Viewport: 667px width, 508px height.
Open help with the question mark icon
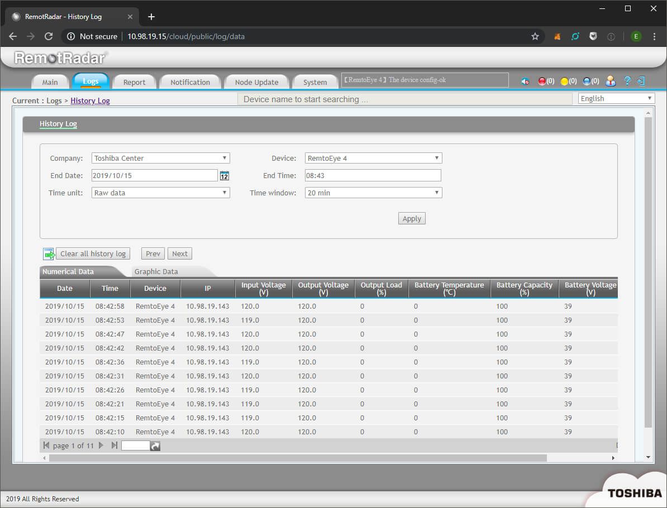tap(627, 82)
